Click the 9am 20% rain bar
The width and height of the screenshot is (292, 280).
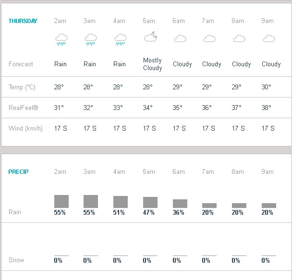pyautogui.click(x=269, y=206)
